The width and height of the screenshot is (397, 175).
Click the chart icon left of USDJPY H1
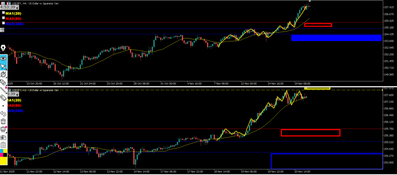tap(9, 90)
